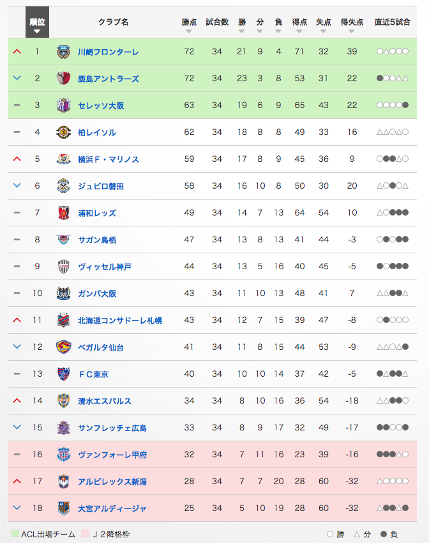Screen dimensions: 429x543
Task: Sort table by 得失点 column
Action: pyautogui.click(x=352, y=26)
